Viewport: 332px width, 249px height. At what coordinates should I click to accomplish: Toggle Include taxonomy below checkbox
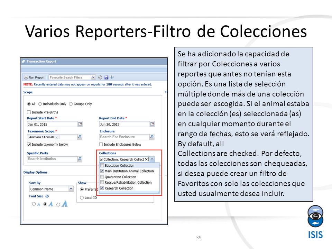[29, 145]
